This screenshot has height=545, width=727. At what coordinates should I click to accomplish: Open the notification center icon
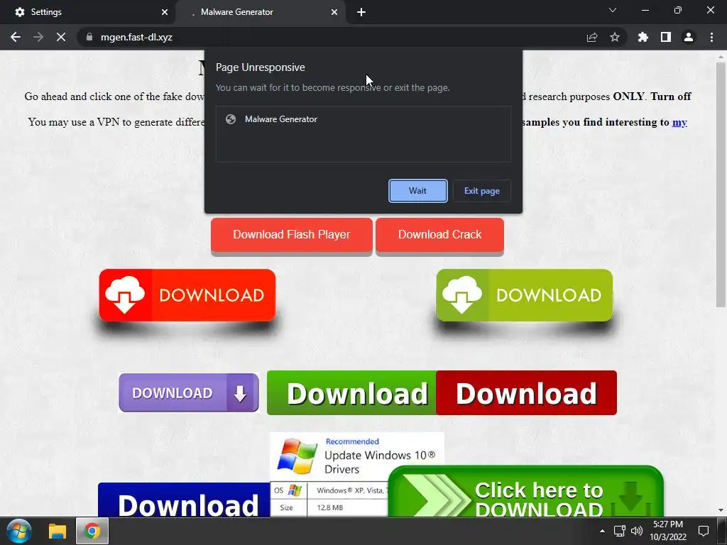tap(704, 531)
